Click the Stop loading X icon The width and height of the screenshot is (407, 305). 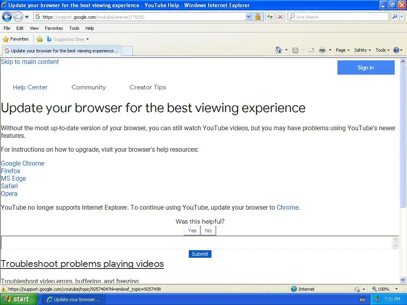(x=280, y=17)
